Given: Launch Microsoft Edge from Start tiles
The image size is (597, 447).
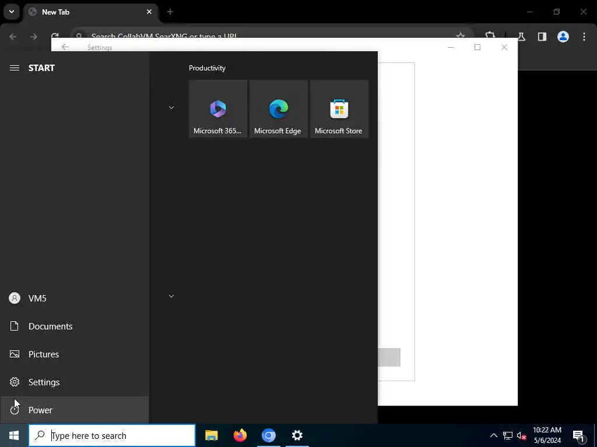Looking at the screenshot, I should [x=278, y=109].
